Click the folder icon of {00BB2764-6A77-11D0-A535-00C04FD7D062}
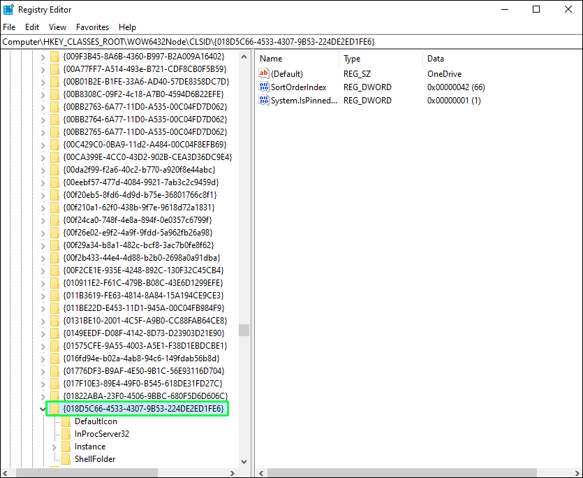 pyautogui.click(x=54, y=119)
